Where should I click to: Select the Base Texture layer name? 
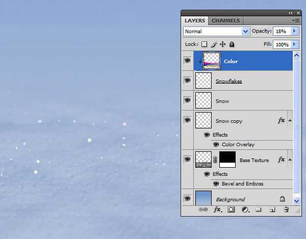[254, 160]
